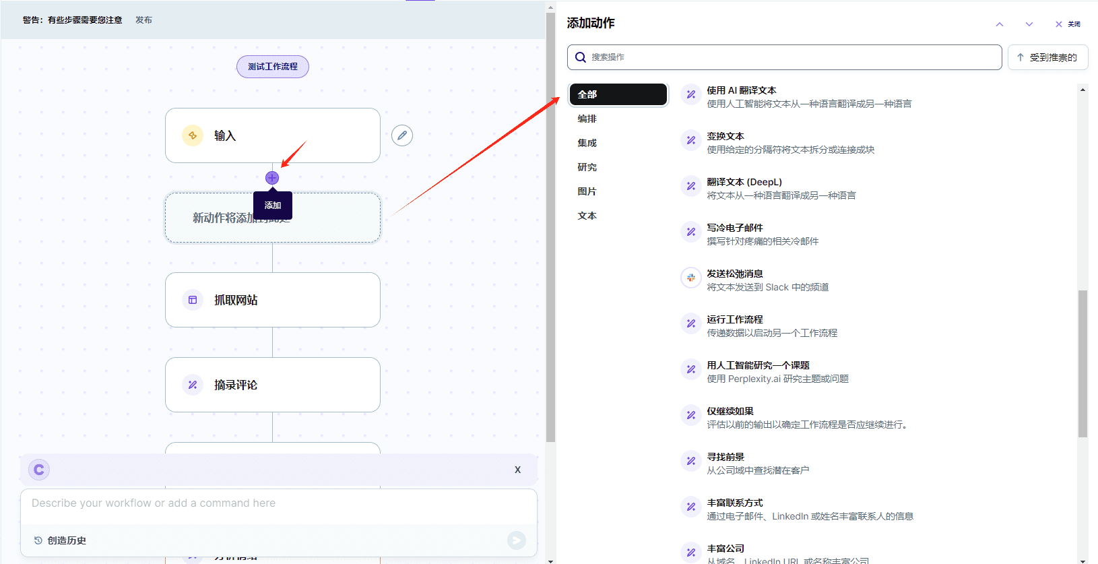Click icon for 运行工作流程

point(691,323)
